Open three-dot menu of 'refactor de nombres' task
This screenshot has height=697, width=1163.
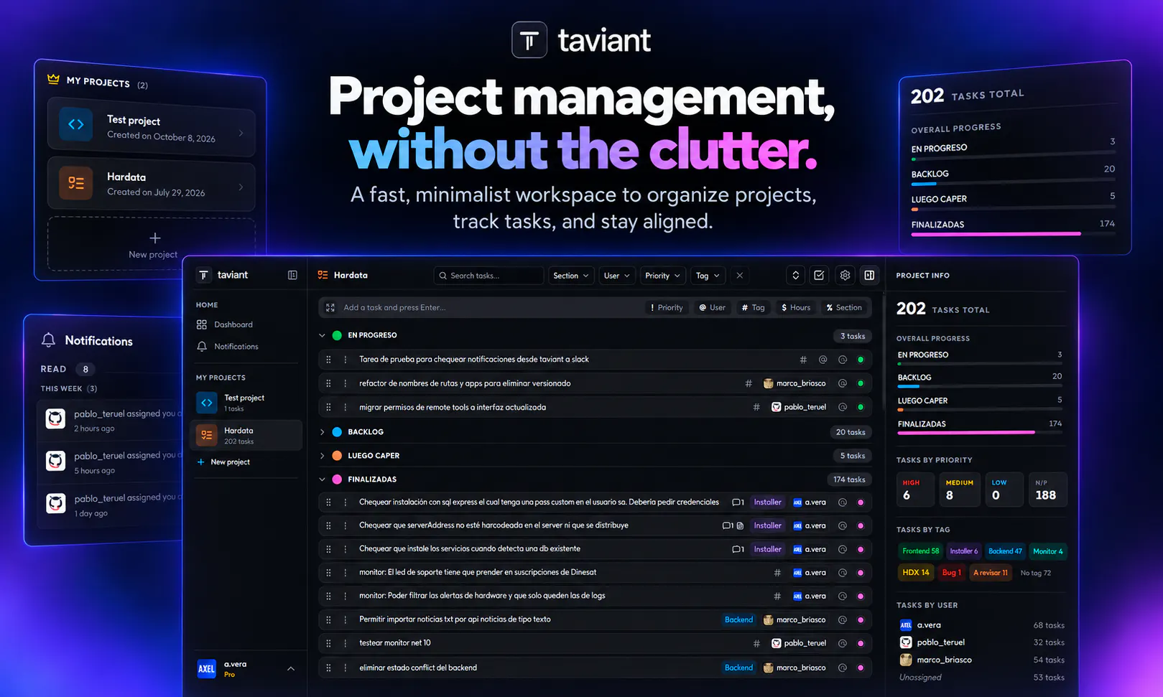pyautogui.click(x=346, y=383)
